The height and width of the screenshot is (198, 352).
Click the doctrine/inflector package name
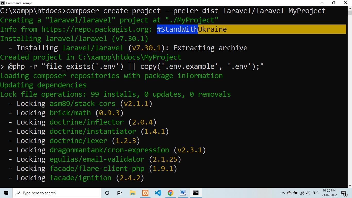tap(87, 122)
